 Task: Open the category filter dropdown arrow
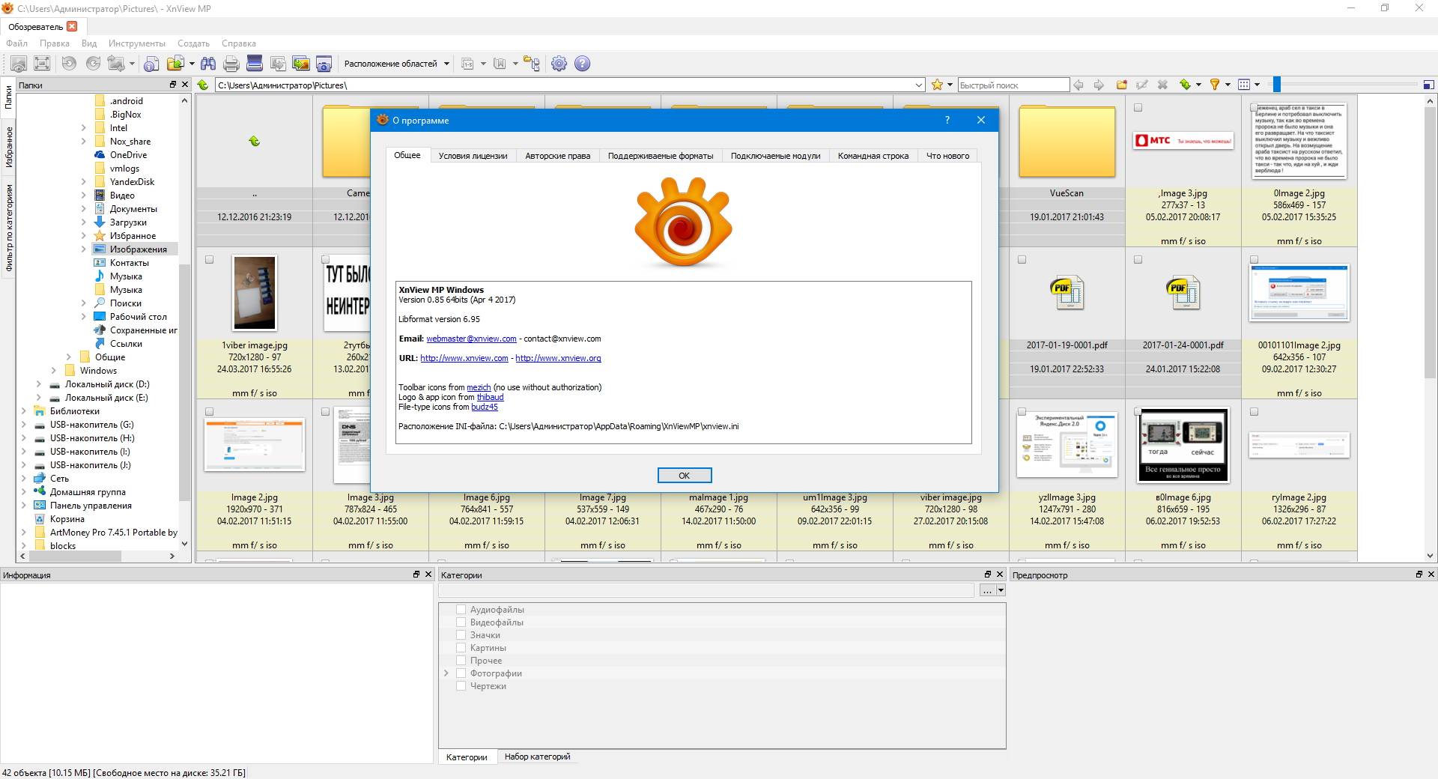coord(1001,590)
